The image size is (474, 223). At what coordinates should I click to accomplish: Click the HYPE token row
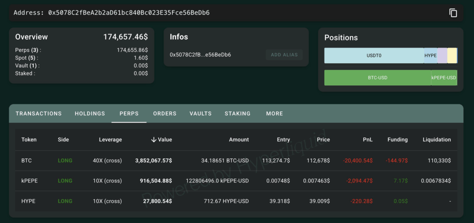pos(28,201)
